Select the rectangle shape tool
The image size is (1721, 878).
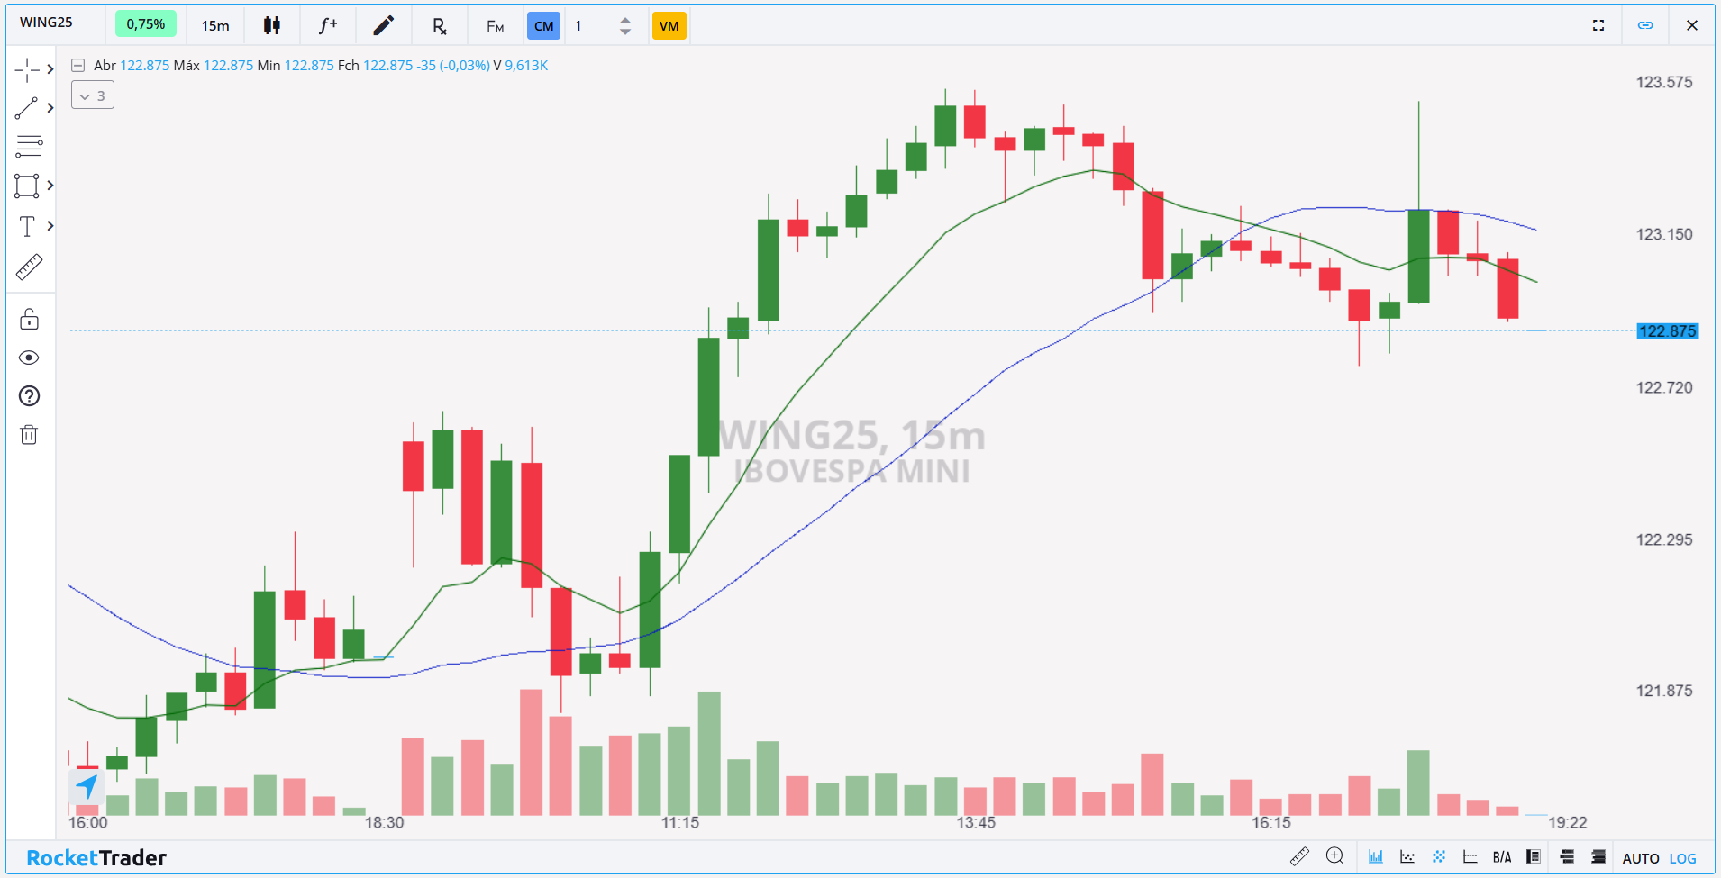[27, 186]
